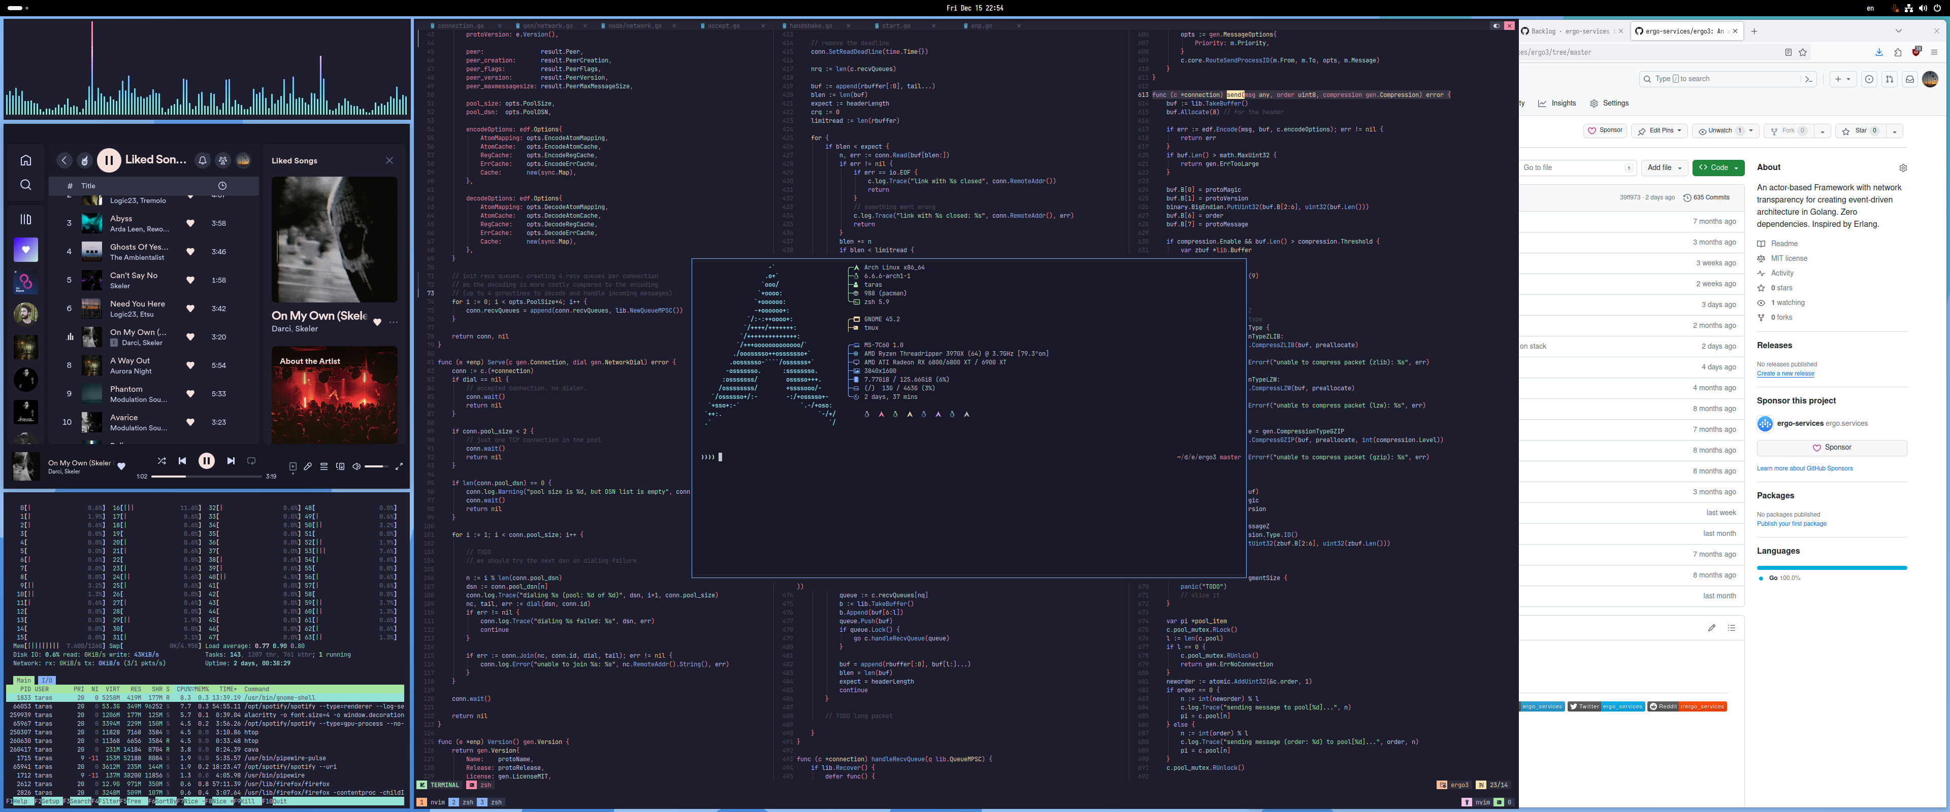Open Firefox extensions puzzle icon
Screen dimensions: 1950x812
(1898, 52)
